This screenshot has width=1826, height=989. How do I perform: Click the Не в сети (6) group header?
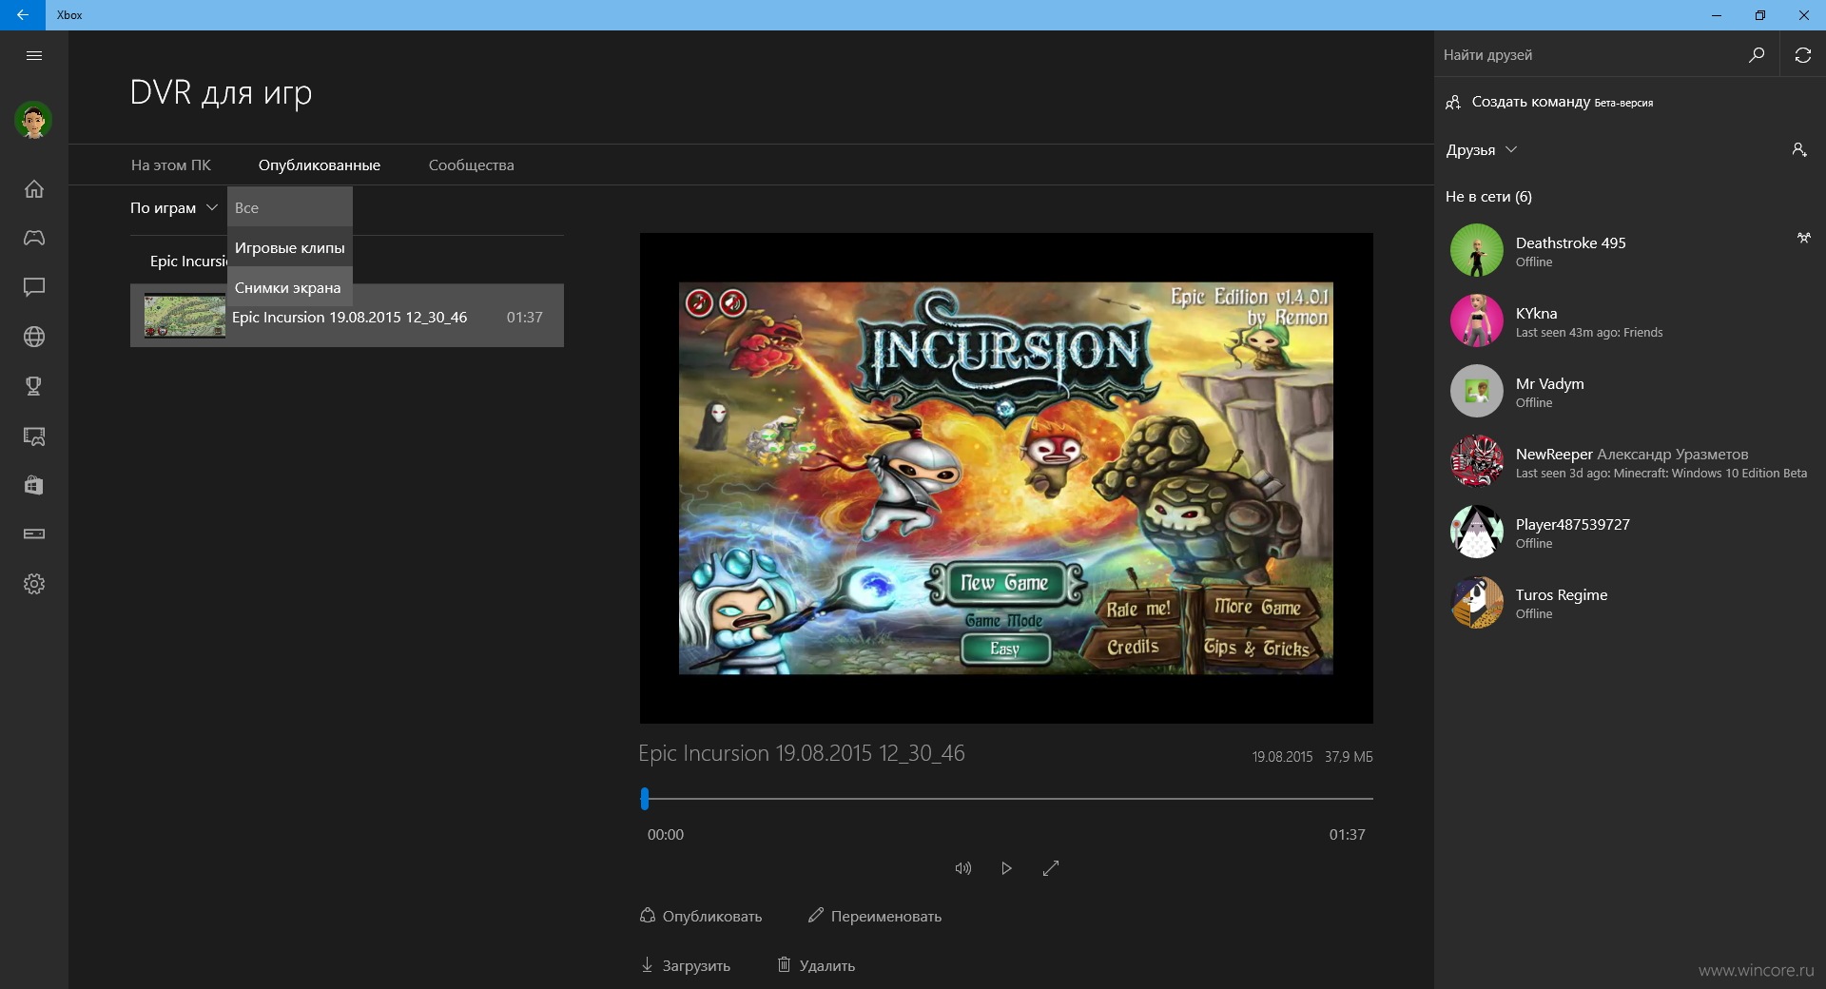pos(1488,197)
